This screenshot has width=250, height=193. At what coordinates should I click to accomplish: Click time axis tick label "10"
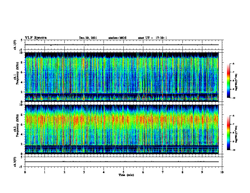click(222, 172)
